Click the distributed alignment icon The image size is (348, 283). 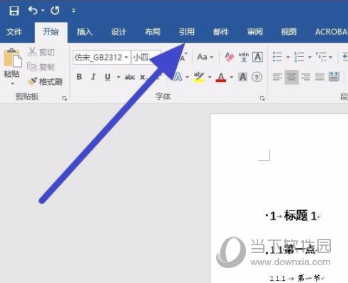(x=334, y=77)
